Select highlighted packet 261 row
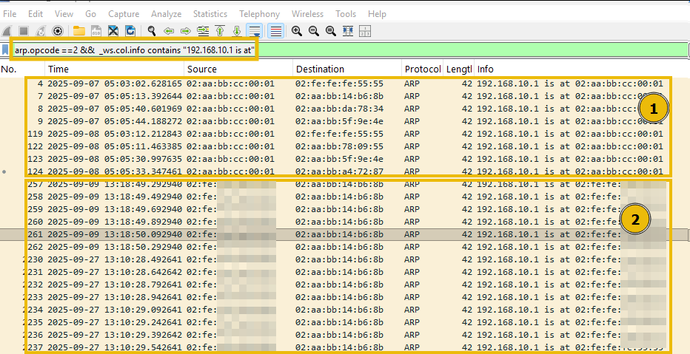 pyautogui.click(x=345, y=234)
